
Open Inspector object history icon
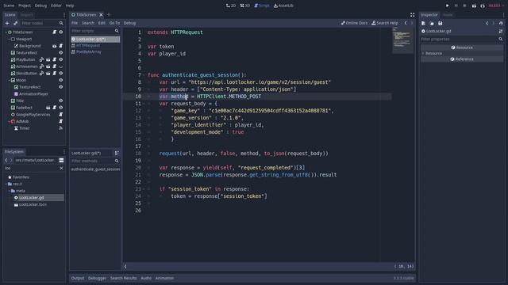pyautogui.click(x=501, y=23)
